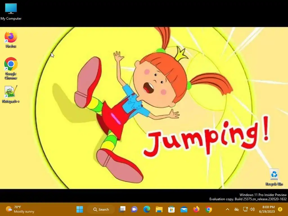The height and width of the screenshot is (216, 288).
Task: Open the weather widget showing 70°F
Action: (x=20, y=209)
